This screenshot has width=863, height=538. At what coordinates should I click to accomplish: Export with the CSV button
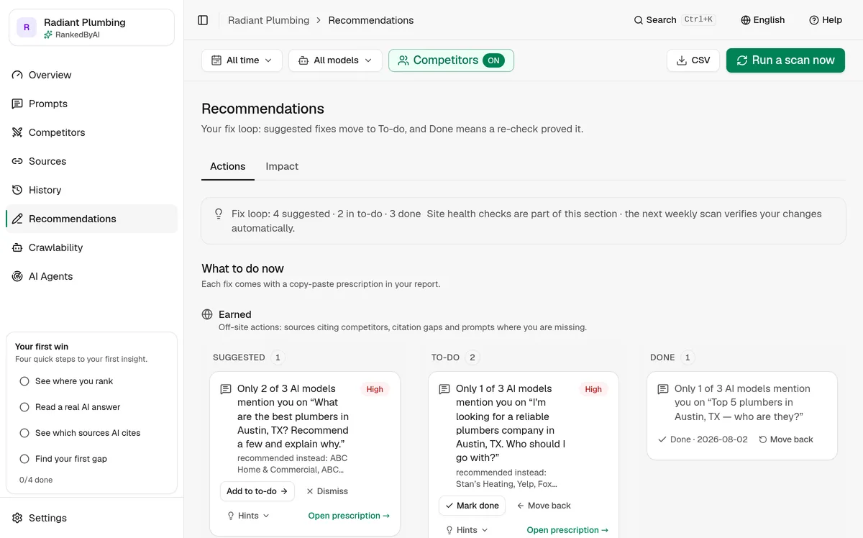[x=693, y=60]
